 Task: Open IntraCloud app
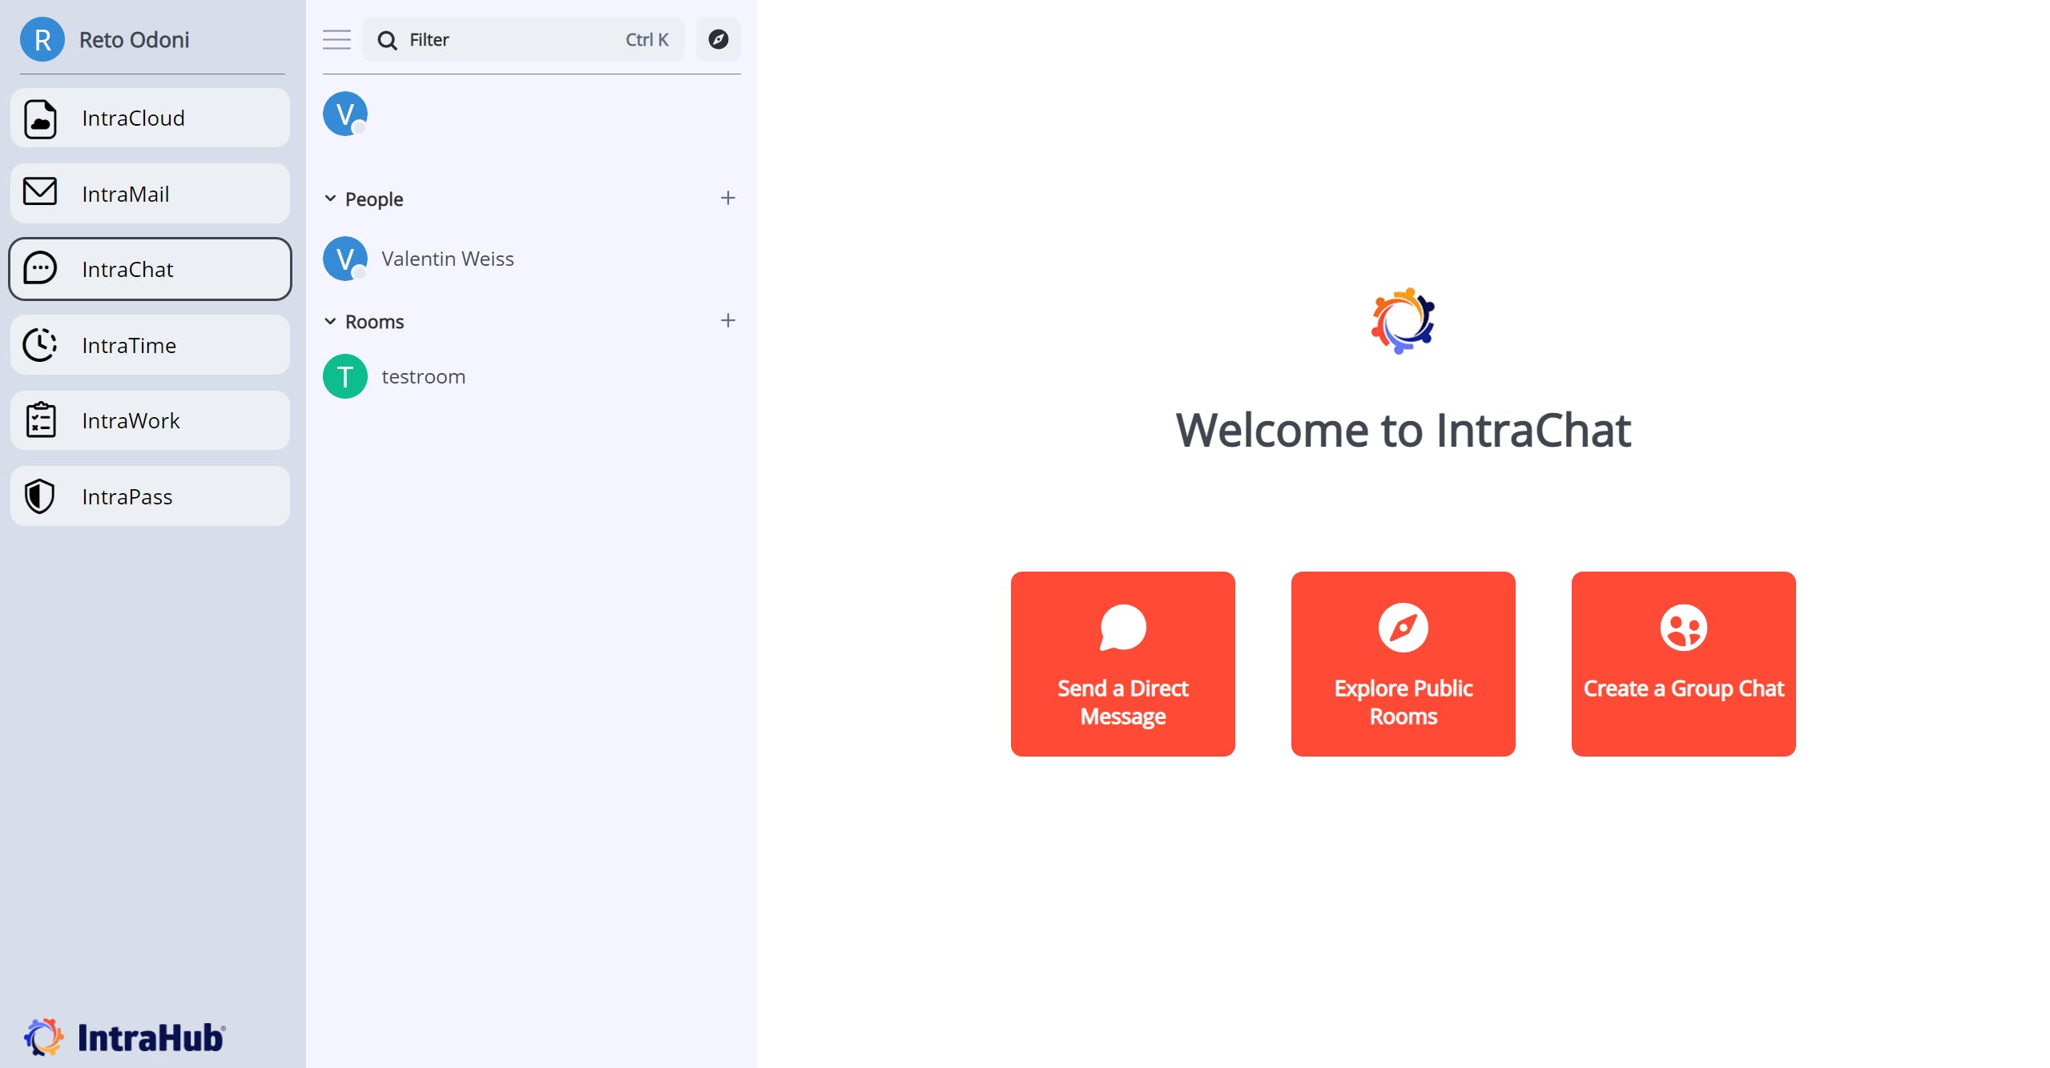tap(150, 118)
